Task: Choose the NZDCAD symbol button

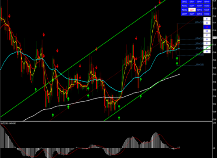Action: point(199,10)
